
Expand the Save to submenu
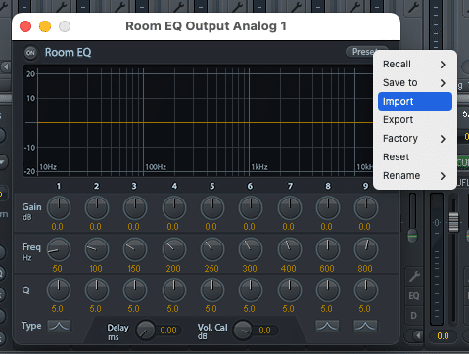(415, 83)
